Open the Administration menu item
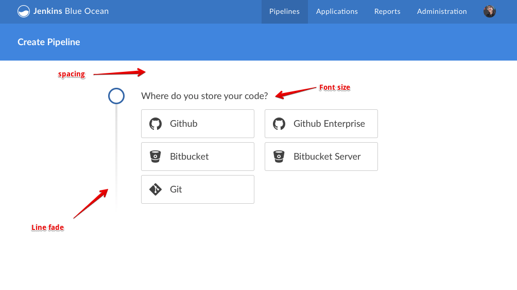 [x=442, y=11]
